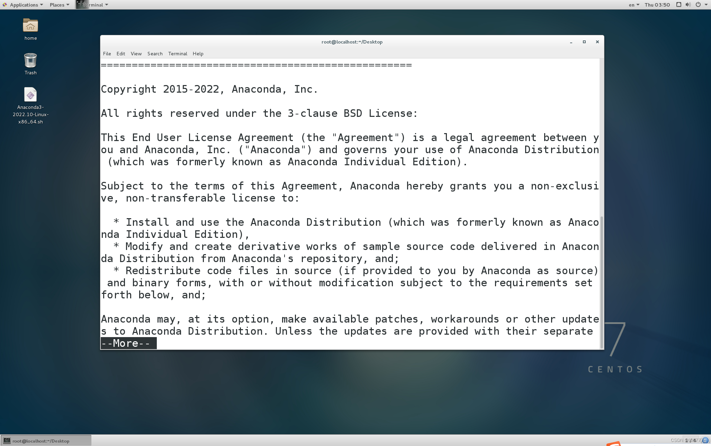Click the screen indicator icon in the top panel
This screenshot has height=446, width=711.
(x=678, y=4)
